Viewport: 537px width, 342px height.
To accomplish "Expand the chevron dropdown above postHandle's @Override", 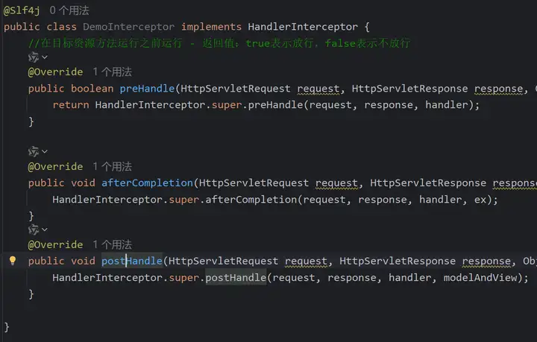I will click(x=45, y=229).
